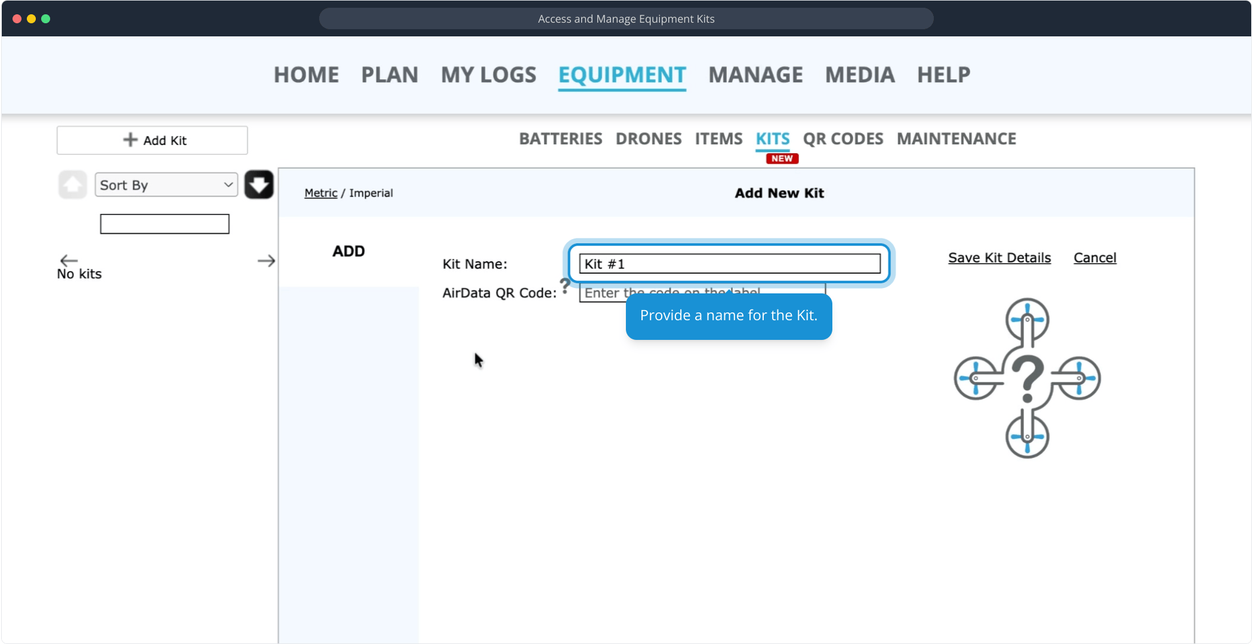Click the Cancel link
The height and width of the screenshot is (644, 1253).
1094,258
